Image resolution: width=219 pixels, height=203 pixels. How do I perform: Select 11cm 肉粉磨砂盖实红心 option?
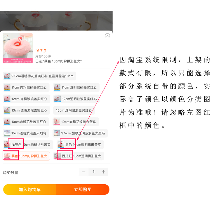26,87
